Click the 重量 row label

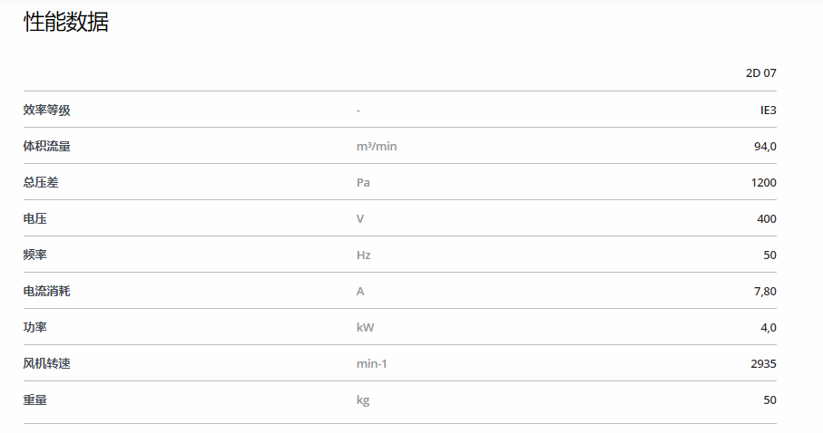point(35,399)
